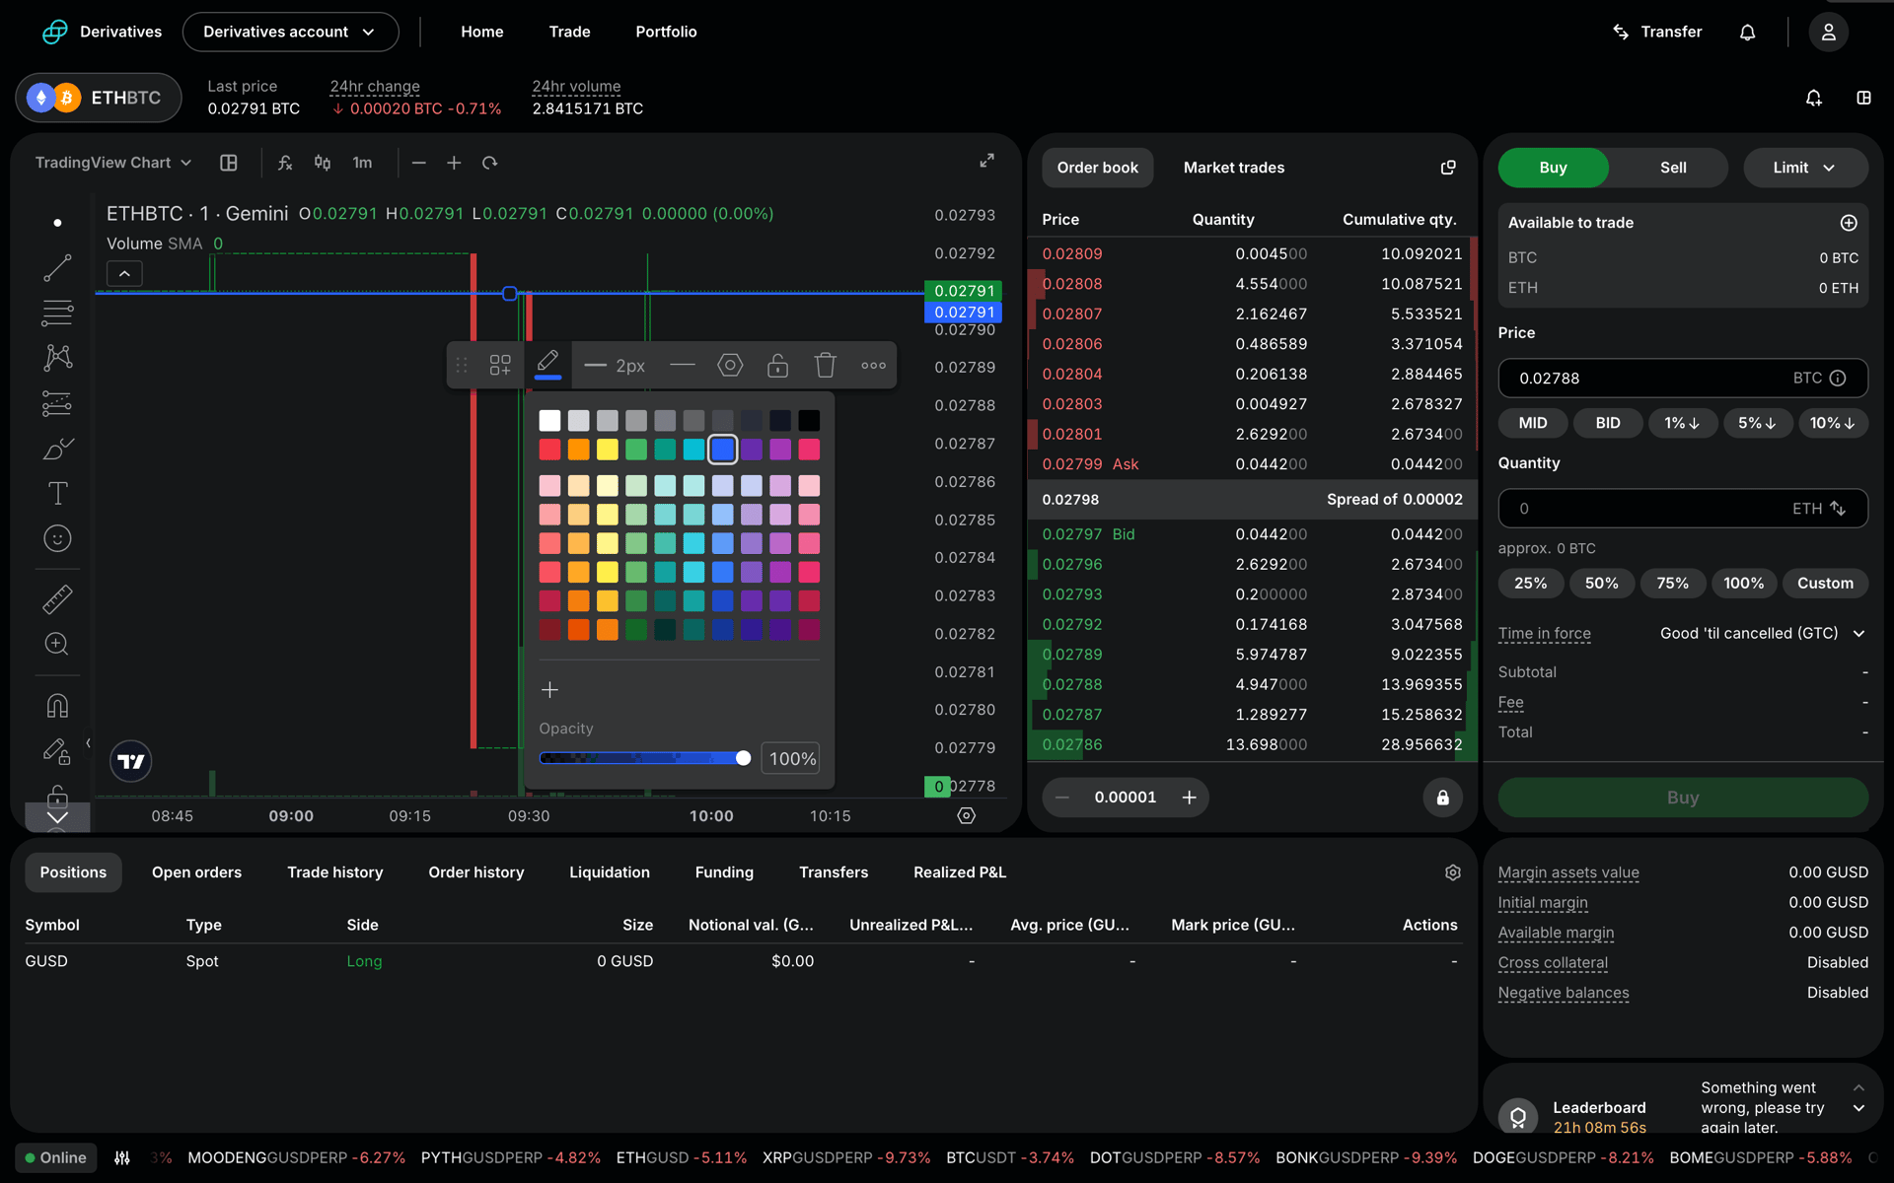Open positions table settings gear
Screen dimensions: 1894x1183
click(1452, 872)
